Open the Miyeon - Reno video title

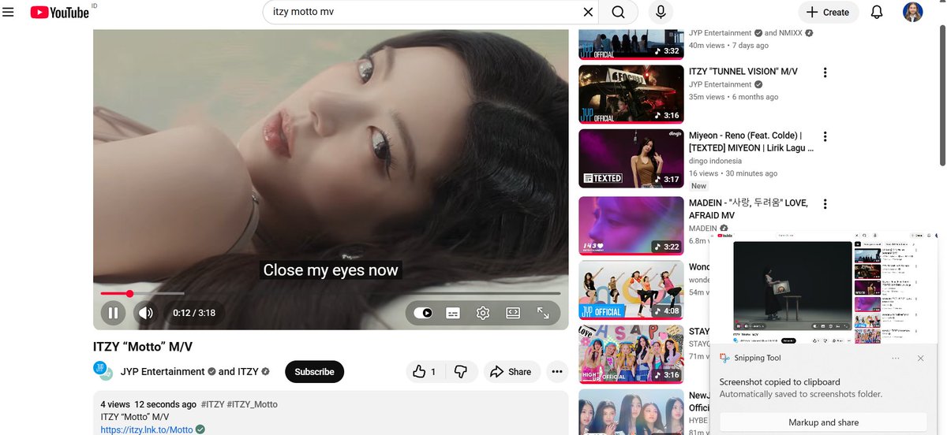click(x=750, y=142)
